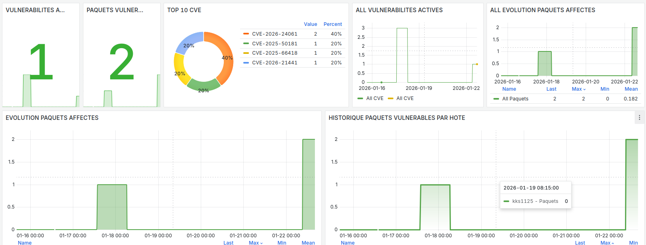Sort Top 10 CVE by Percent column
The height and width of the screenshot is (245, 646).
coord(332,24)
